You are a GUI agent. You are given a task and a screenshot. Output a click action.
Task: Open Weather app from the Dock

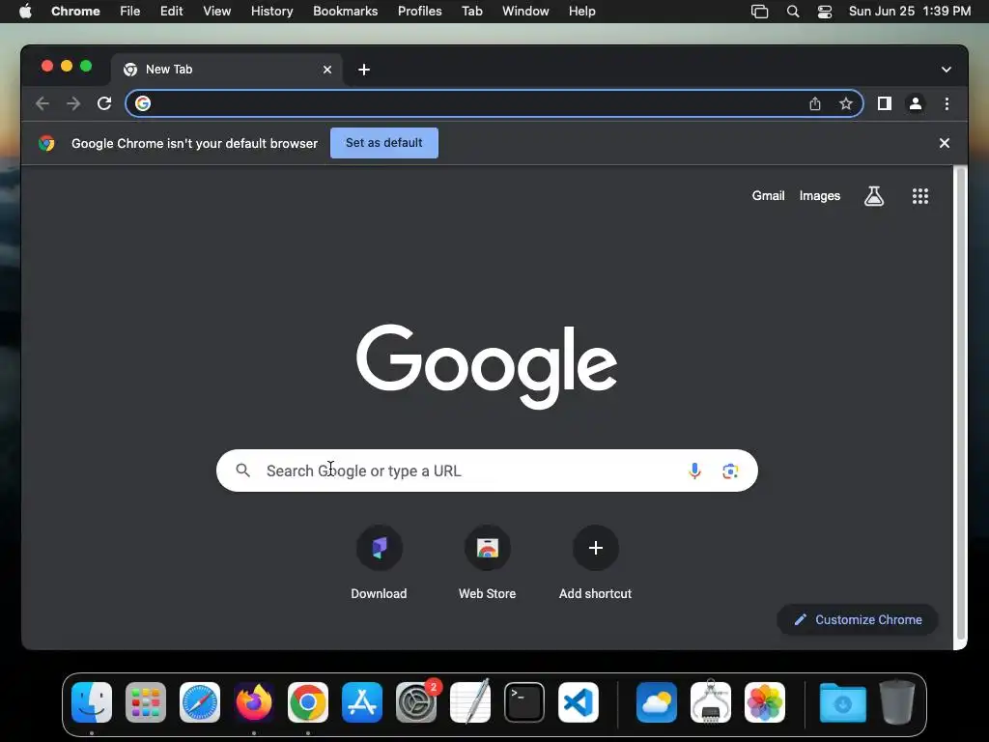[x=657, y=702]
